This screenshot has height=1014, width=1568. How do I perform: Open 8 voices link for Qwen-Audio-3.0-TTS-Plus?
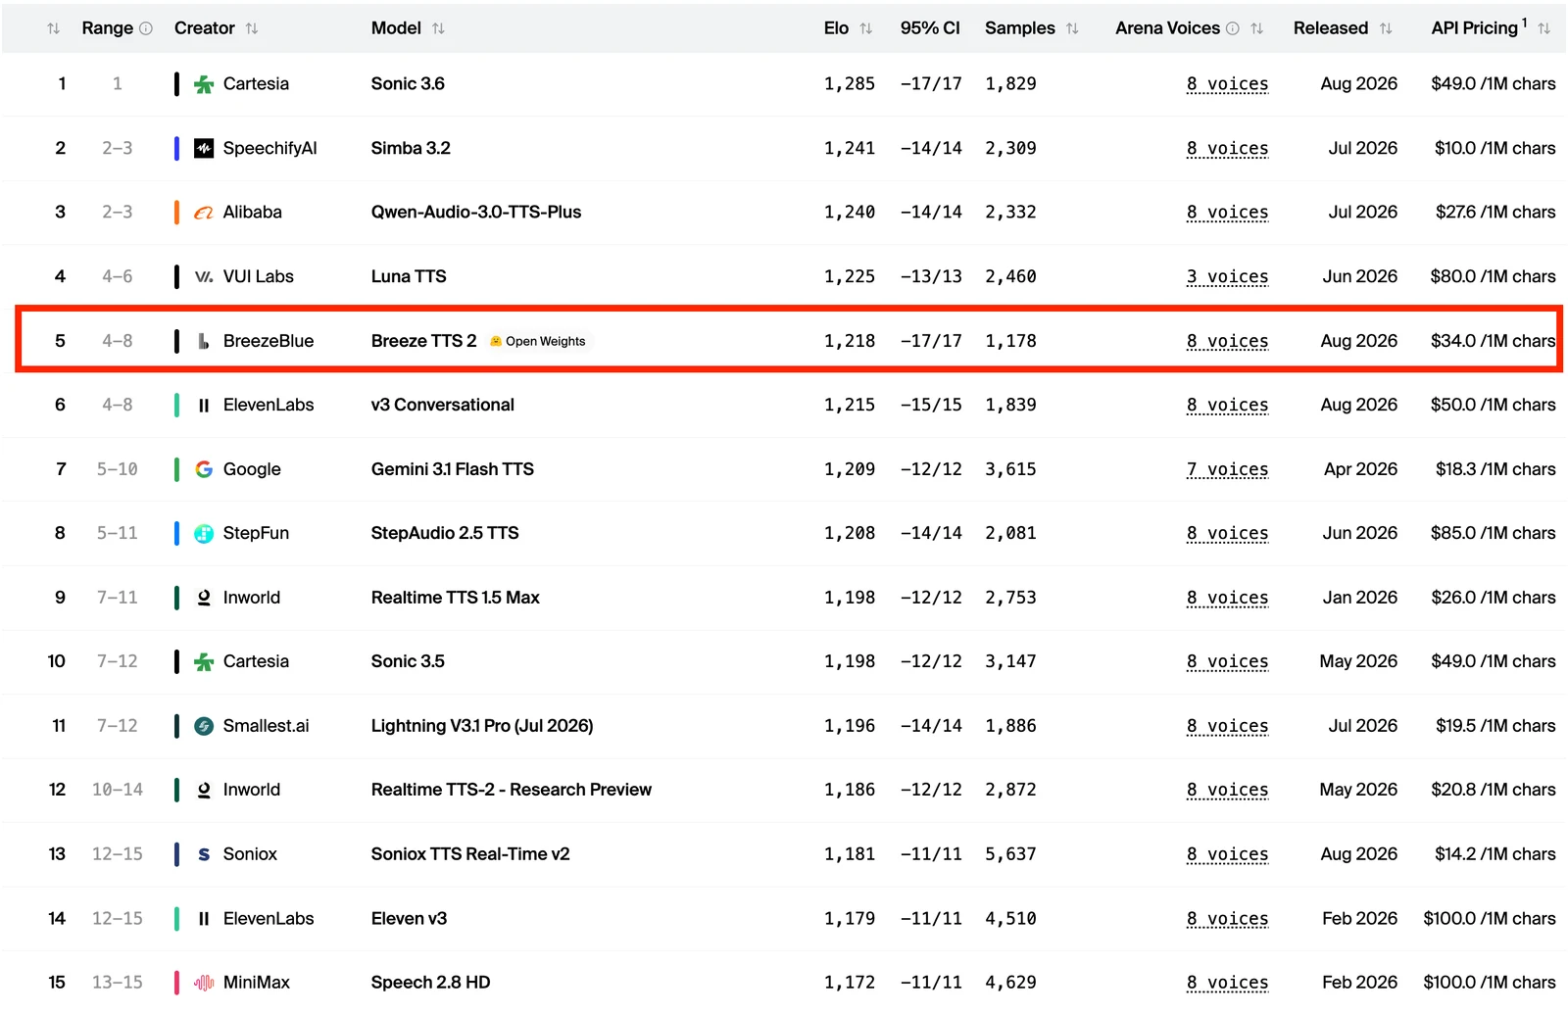[1227, 213]
